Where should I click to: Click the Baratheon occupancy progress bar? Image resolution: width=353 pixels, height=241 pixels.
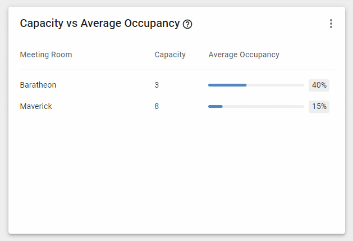tap(256, 85)
